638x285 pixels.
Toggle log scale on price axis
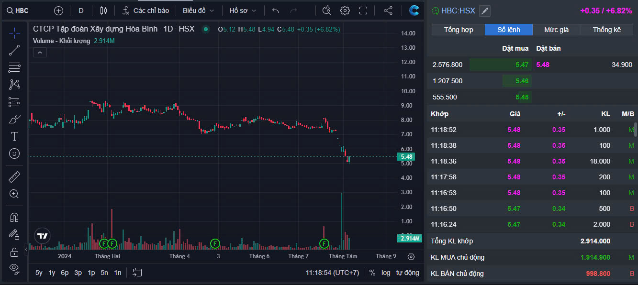386,273
